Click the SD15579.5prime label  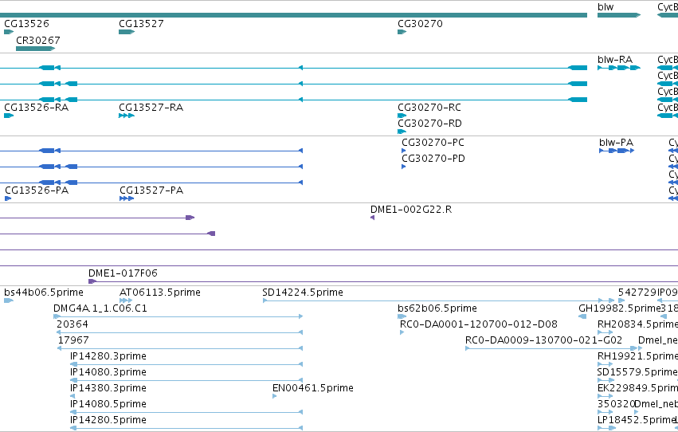tap(638, 372)
